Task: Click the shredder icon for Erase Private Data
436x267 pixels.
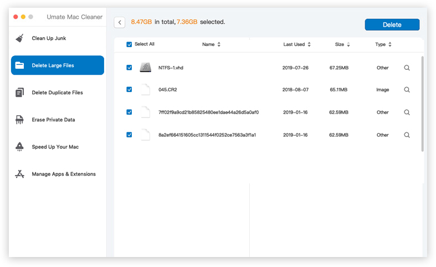Action: click(19, 120)
